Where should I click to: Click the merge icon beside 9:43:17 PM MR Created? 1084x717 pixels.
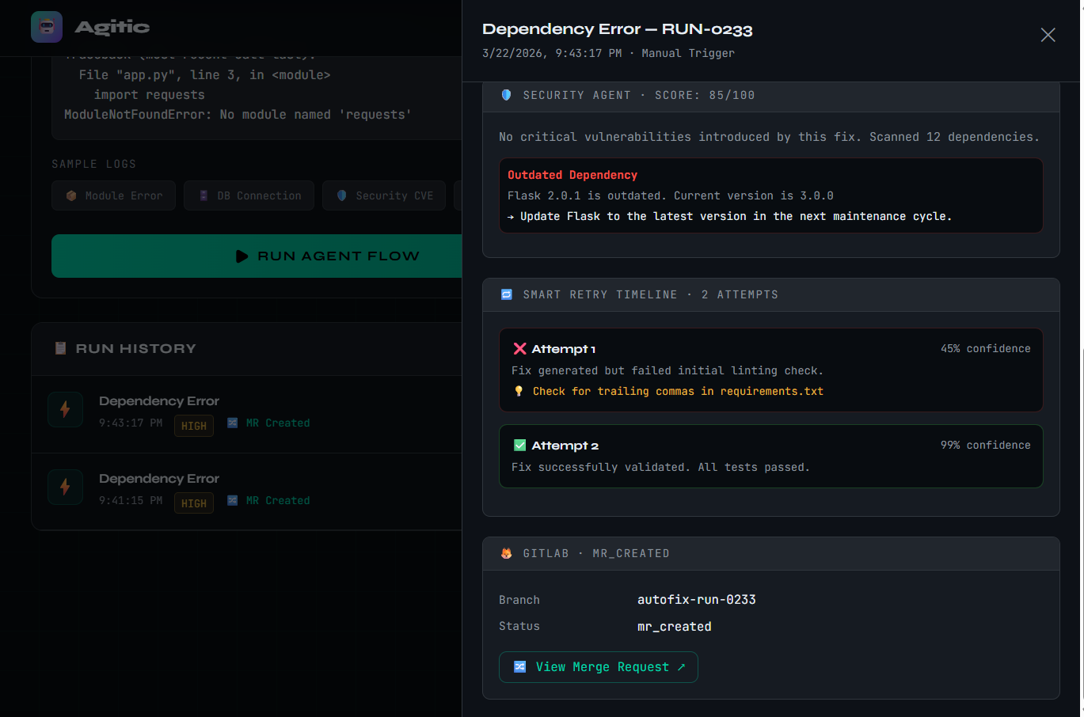233,423
